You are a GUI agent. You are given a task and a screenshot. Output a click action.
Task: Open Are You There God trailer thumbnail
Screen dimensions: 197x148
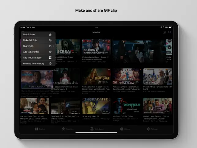pyautogui.click(x=35, y=106)
